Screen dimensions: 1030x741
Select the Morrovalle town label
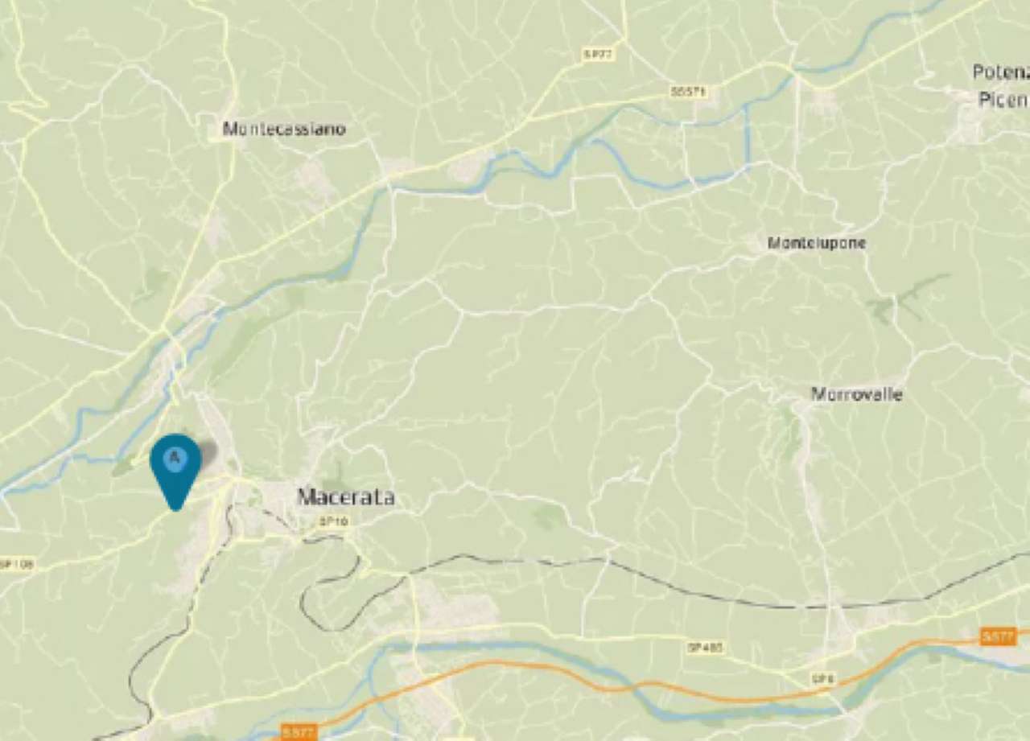coord(856,394)
